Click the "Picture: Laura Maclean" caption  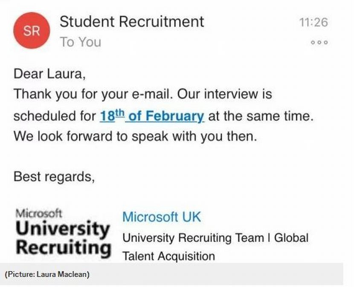[47, 275]
